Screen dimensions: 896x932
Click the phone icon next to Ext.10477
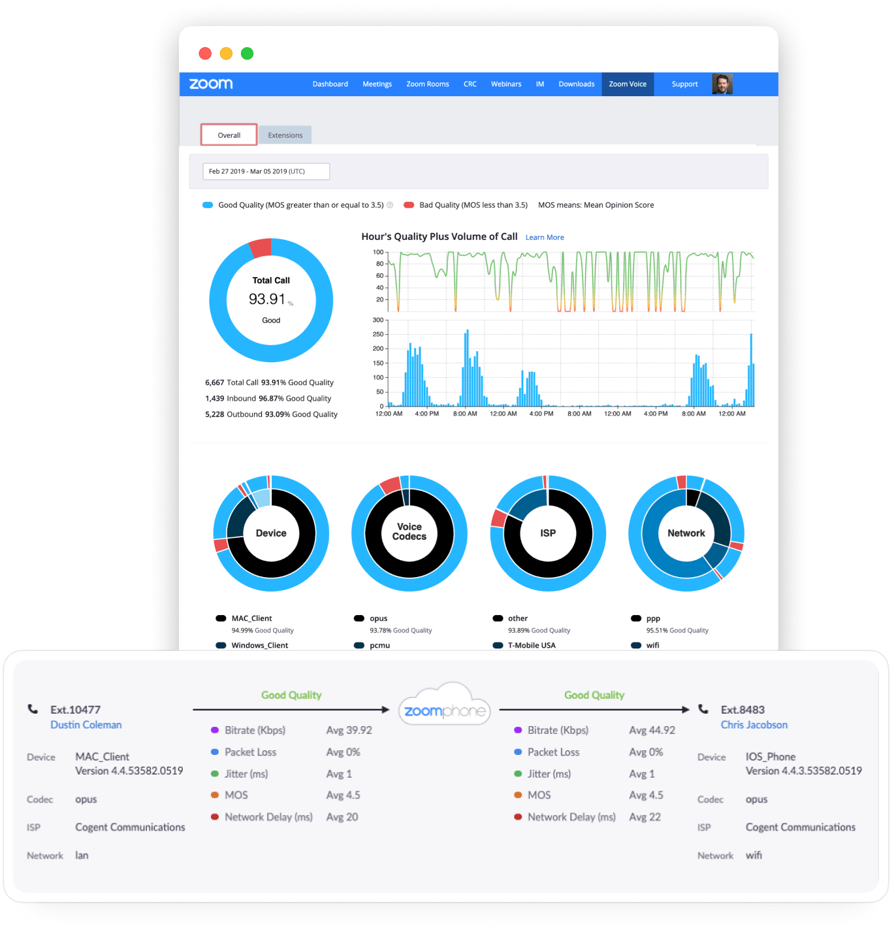coord(33,709)
